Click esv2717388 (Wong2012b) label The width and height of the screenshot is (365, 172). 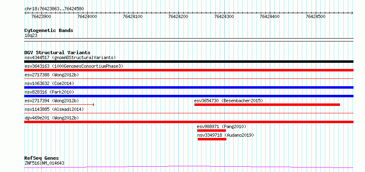(52, 75)
